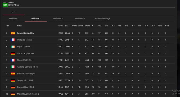
Task: Click ELO value 1549
Action: [67, 87]
